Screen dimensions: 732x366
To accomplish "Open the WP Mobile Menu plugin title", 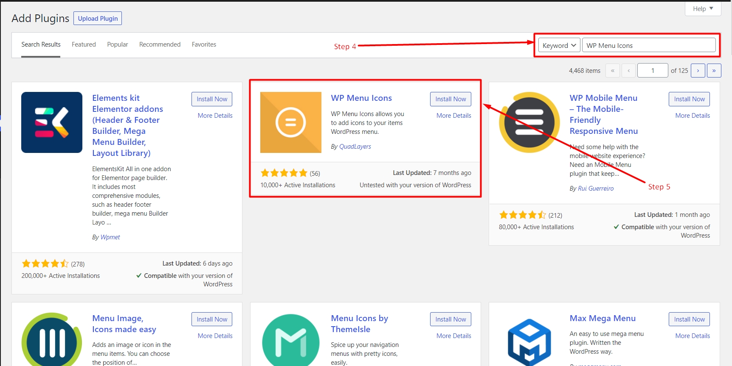I will (604, 114).
